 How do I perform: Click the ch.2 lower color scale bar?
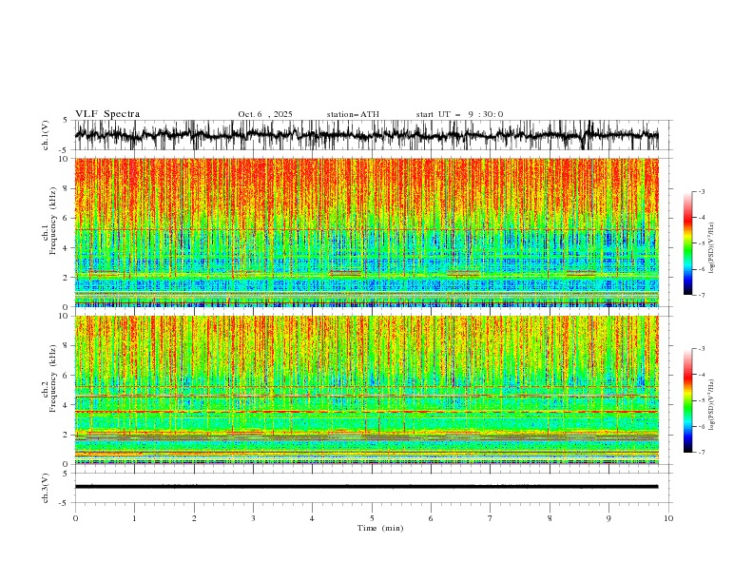687,400
